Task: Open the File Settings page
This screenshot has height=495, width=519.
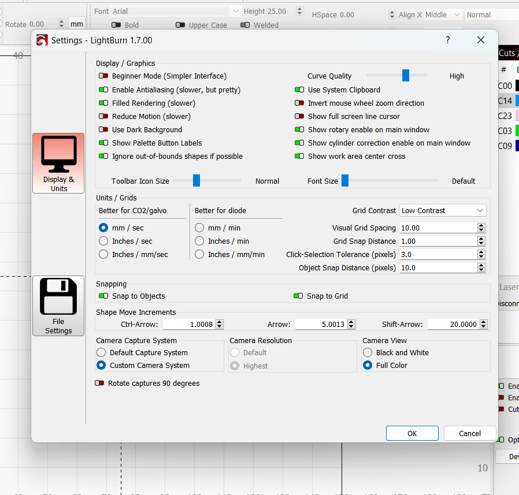Action: tap(58, 306)
